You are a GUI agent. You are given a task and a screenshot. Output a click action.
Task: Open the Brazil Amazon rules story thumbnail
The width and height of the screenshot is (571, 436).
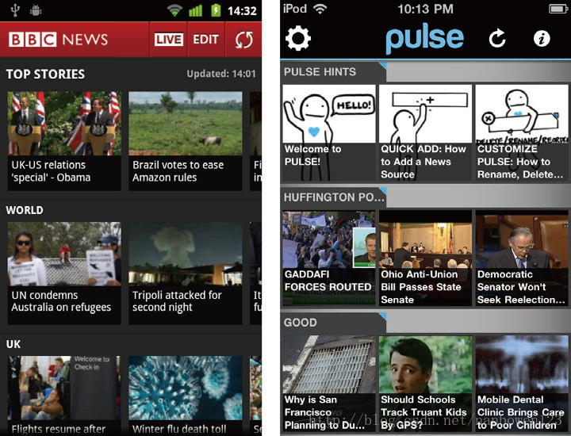[x=186, y=124]
